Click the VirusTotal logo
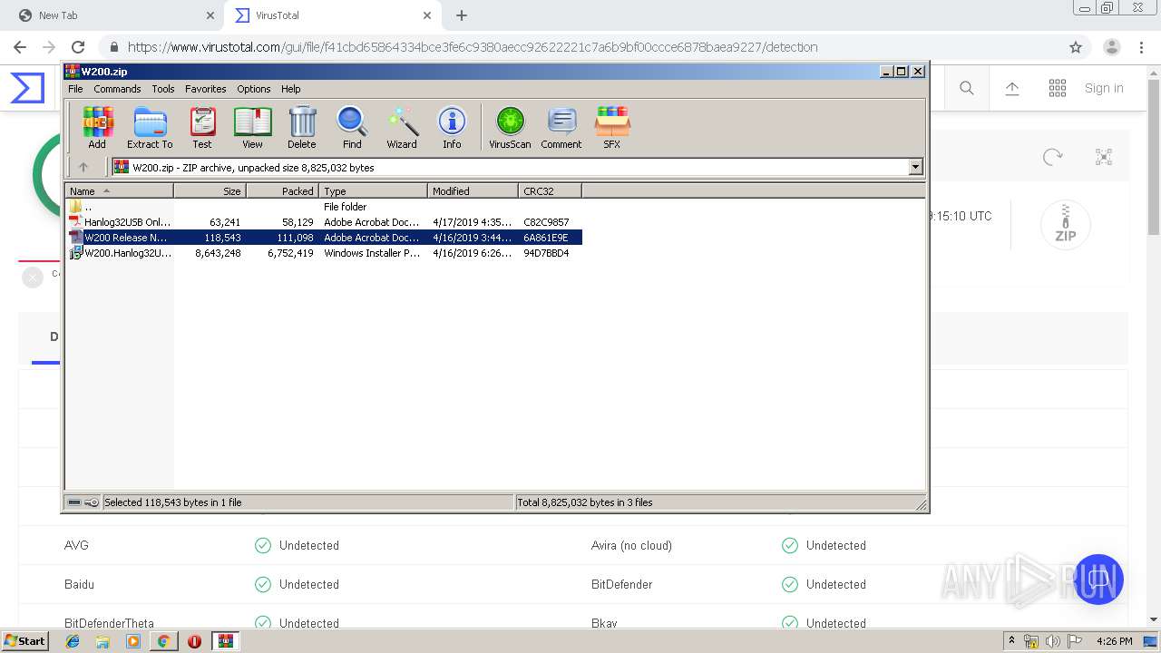Screen dimensions: 1161x653 tap(27, 88)
